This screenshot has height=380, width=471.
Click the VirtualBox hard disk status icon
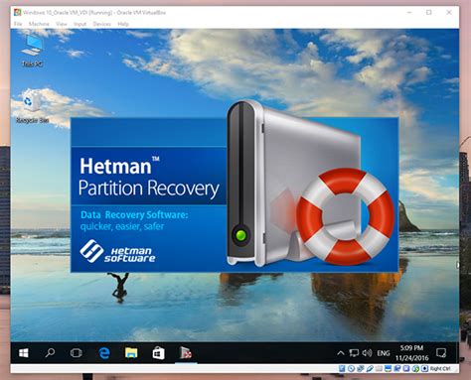point(342,368)
